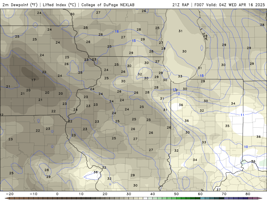Click the 'F007' forecast hour label
The image size is (267, 200).
coord(199,5)
